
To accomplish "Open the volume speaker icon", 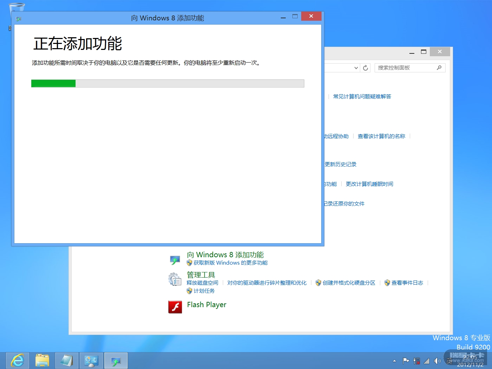I will [x=437, y=361].
